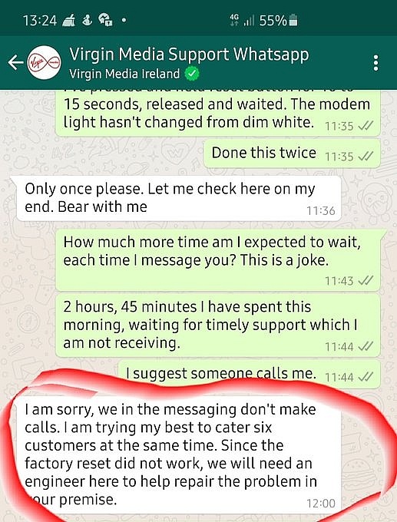The height and width of the screenshot is (522, 397).
Task: Open the three-dot overflow menu
Action: coord(375,63)
